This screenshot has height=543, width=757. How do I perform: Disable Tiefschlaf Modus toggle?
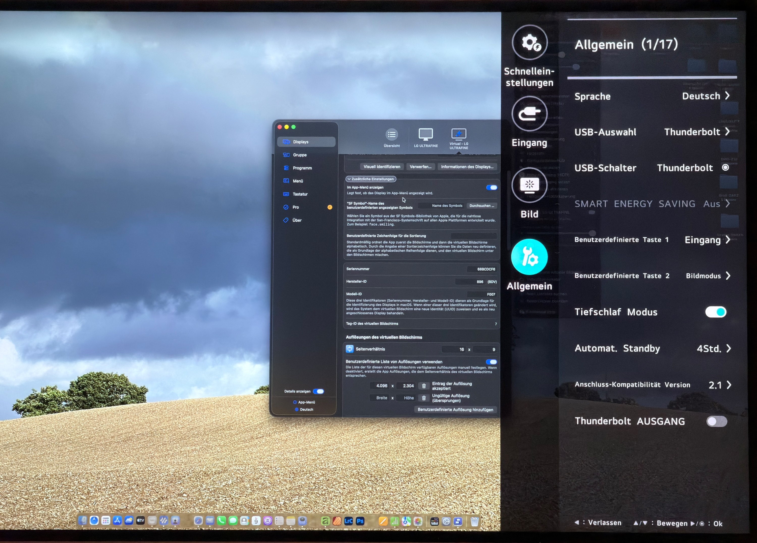716,312
